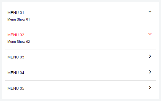The width and height of the screenshot is (161, 101).
Task: Click the red MENU 02 heading
Action: tap(16, 35)
